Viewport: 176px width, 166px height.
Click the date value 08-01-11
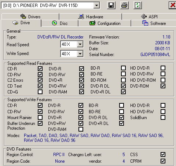click(x=162, y=49)
